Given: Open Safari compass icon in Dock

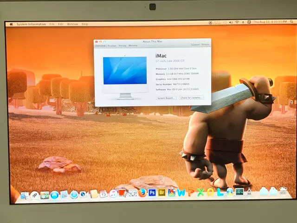Looking at the screenshot, I should pyautogui.click(x=74, y=195).
